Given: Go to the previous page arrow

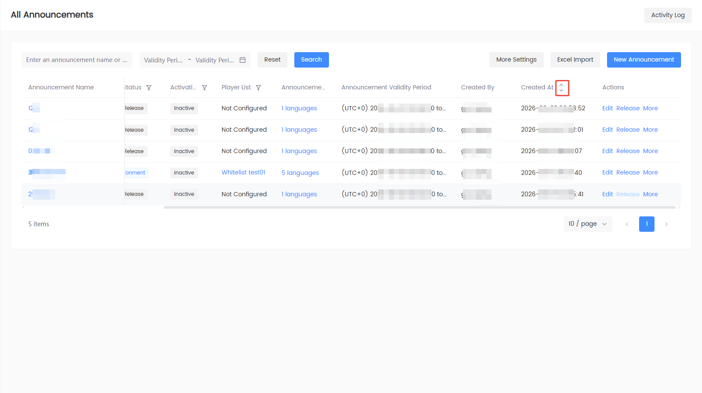Looking at the screenshot, I should pyautogui.click(x=627, y=224).
